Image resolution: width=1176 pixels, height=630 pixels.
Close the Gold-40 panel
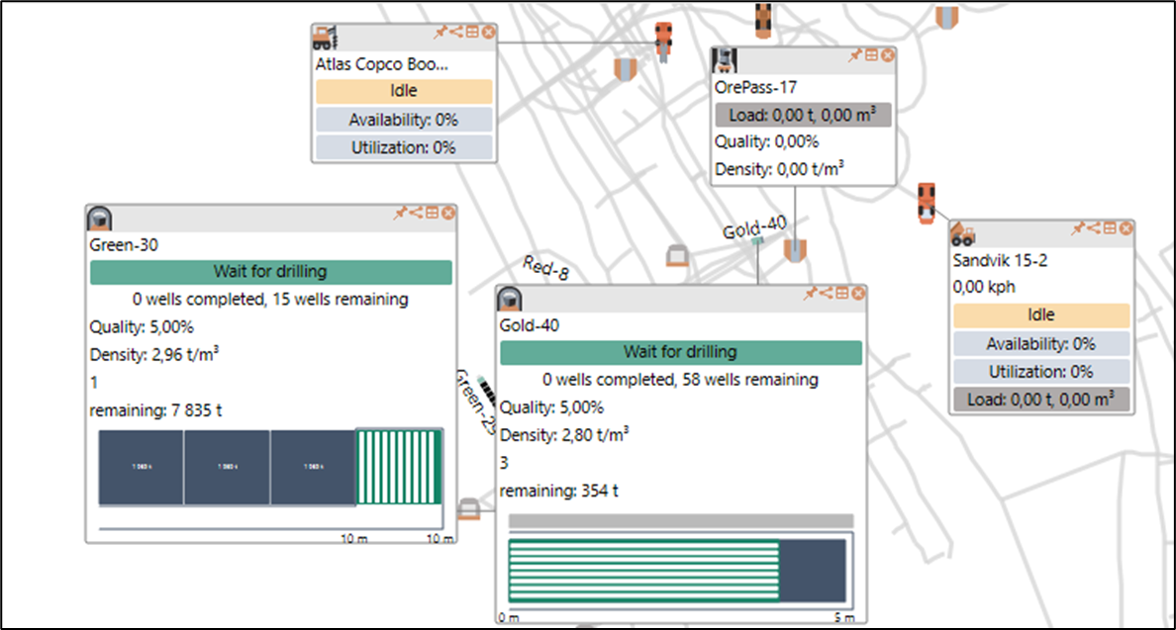point(859,293)
